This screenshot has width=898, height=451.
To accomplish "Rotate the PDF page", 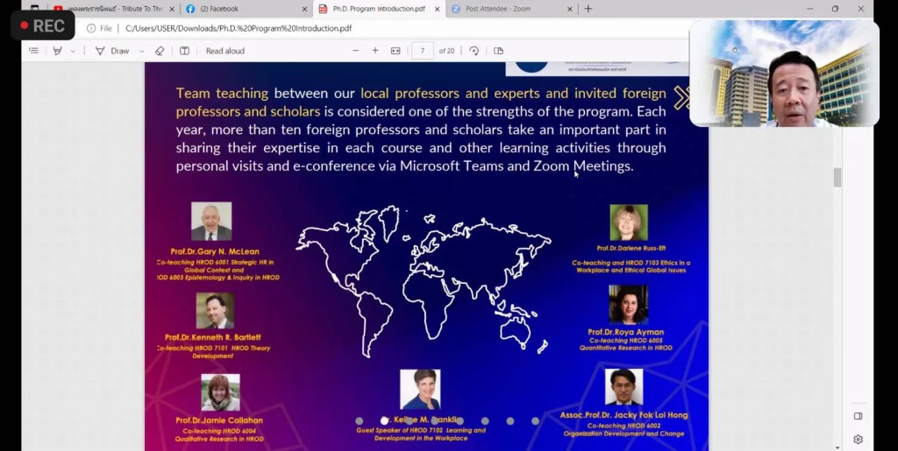I will pos(474,51).
